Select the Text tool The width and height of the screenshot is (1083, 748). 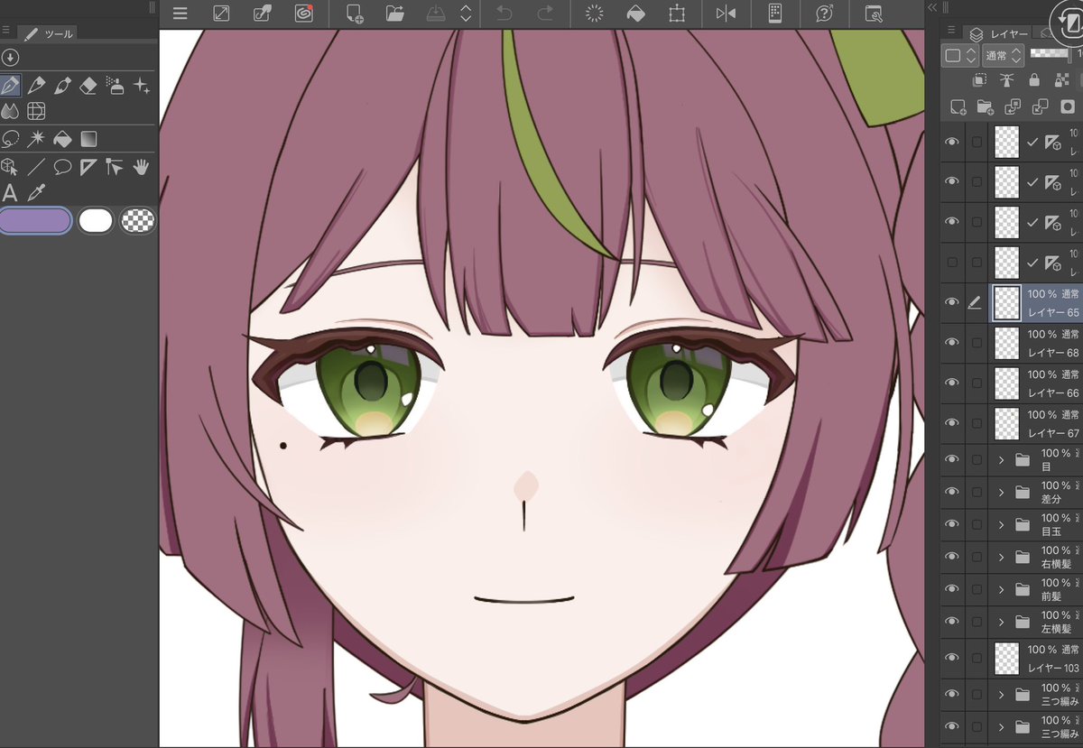(10, 192)
